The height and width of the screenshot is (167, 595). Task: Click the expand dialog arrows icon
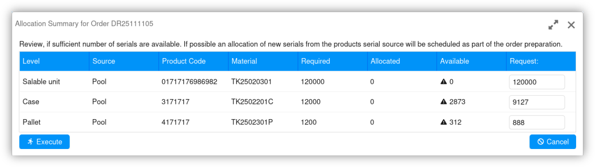click(x=553, y=25)
